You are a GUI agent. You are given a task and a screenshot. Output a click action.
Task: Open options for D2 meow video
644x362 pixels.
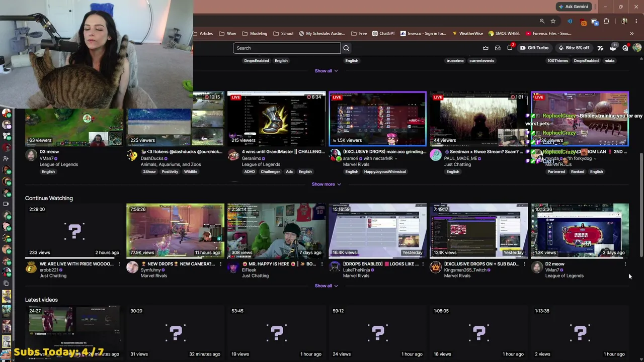(625, 264)
